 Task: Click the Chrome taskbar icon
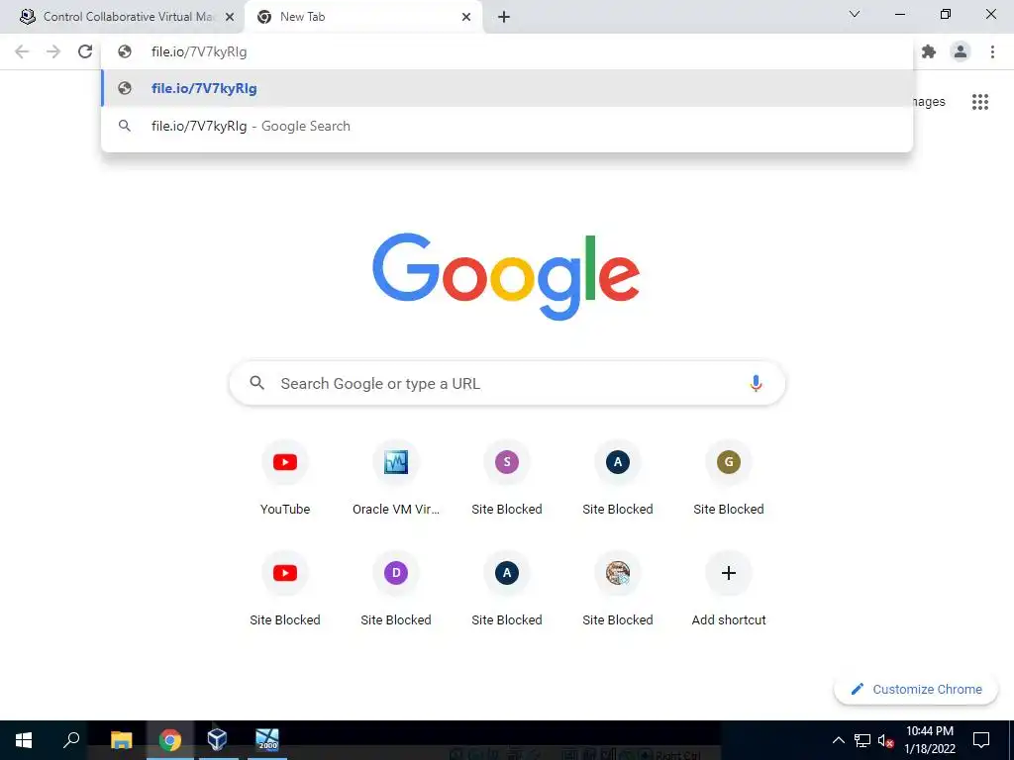coord(170,740)
